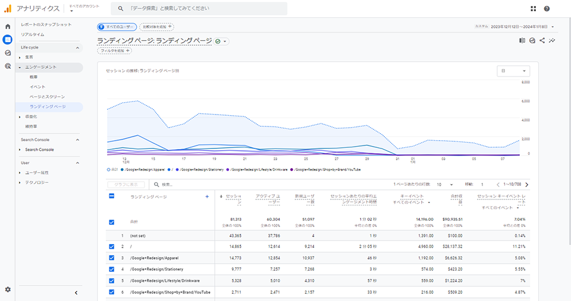
Task: Expand the 集客 tree item
Action: click(x=20, y=58)
